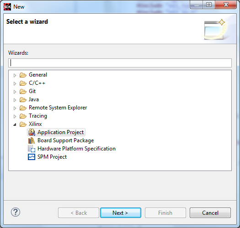240x228 pixels.
Task: Expand the Remote System Explorer category
Action: click(15, 108)
